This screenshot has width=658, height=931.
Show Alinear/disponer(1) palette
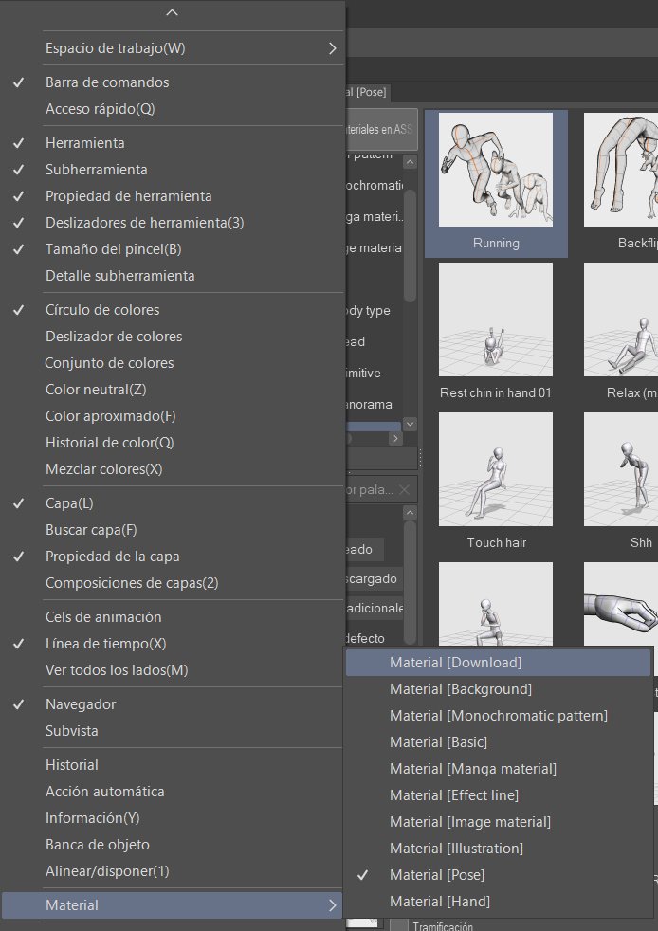point(173,871)
